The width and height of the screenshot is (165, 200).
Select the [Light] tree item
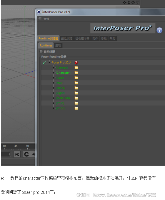[x=60, y=93]
